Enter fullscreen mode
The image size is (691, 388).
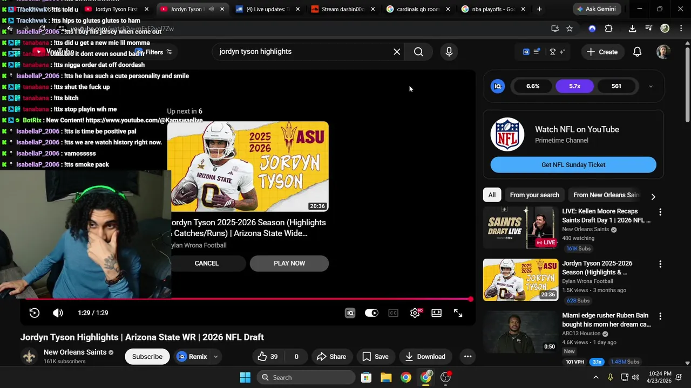(x=458, y=313)
